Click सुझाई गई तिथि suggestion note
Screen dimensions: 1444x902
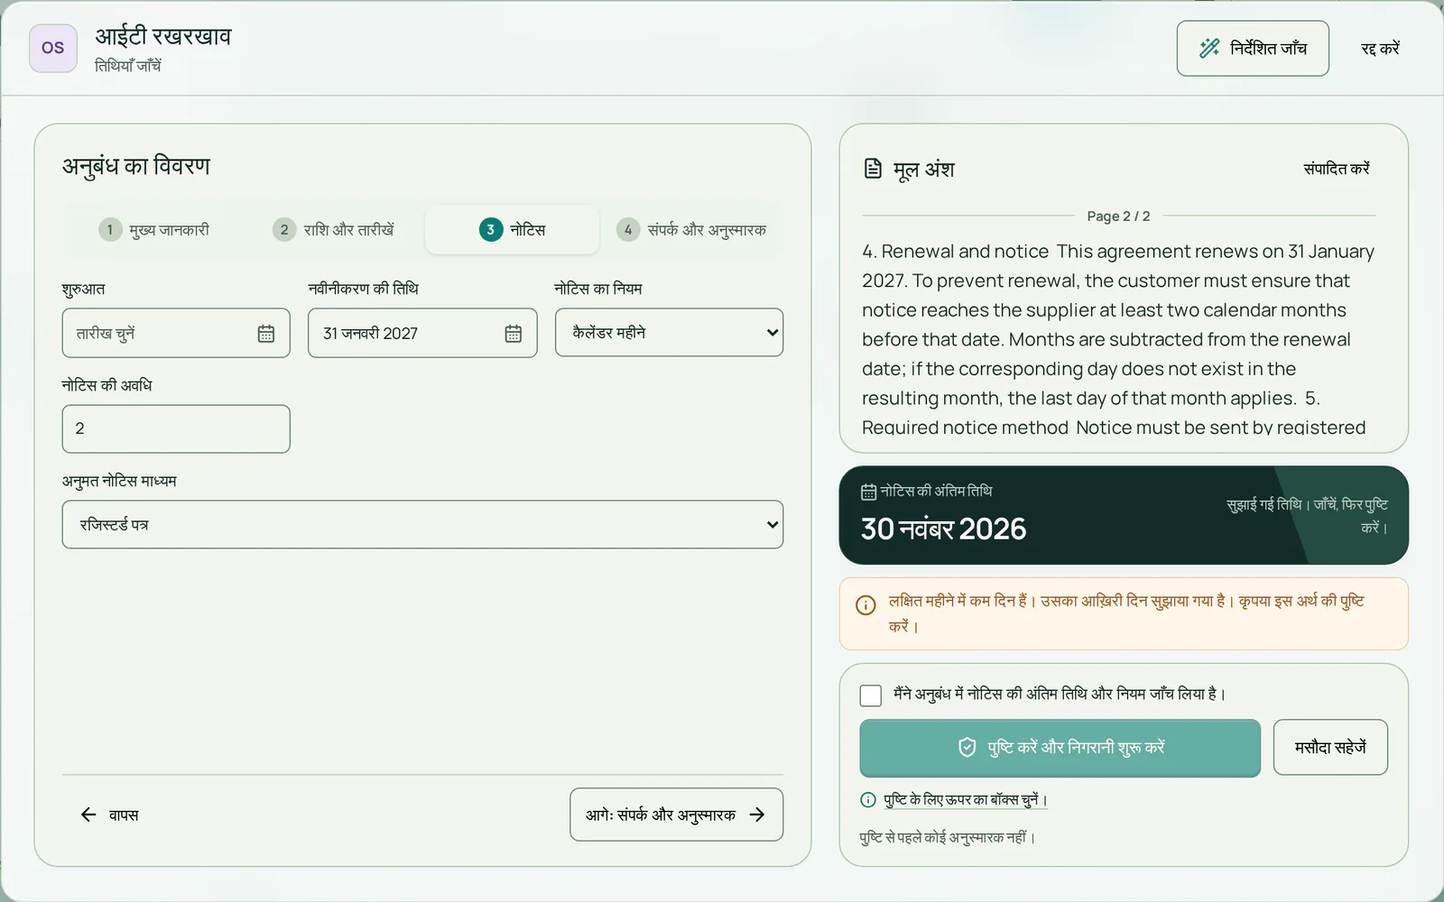click(x=1307, y=516)
